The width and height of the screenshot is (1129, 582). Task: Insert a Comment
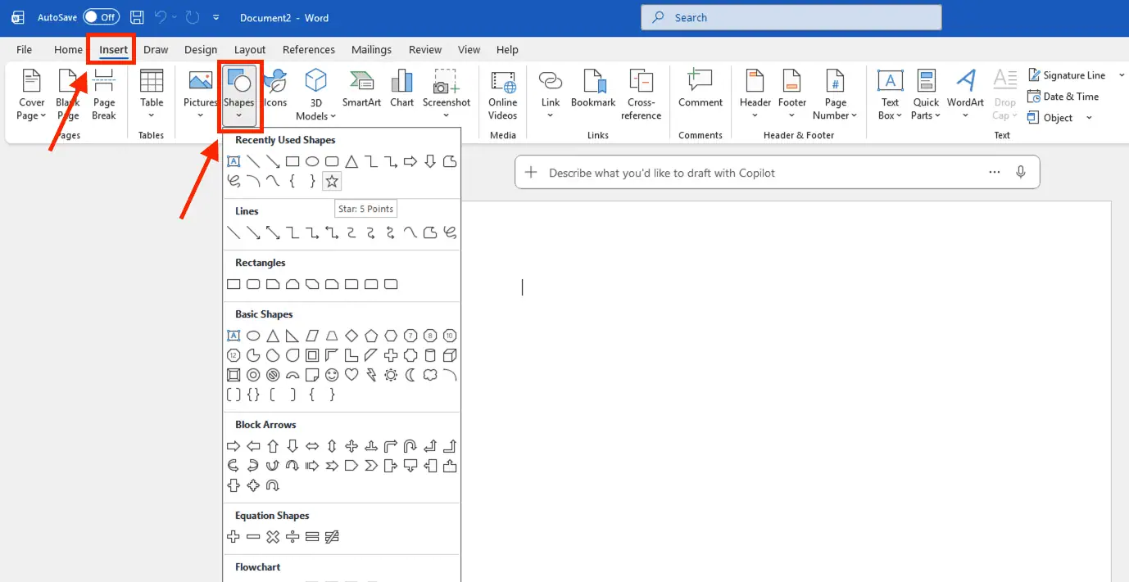click(x=700, y=90)
